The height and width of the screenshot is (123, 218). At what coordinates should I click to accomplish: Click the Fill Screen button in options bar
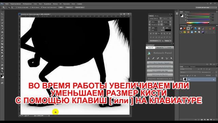[80, 8]
